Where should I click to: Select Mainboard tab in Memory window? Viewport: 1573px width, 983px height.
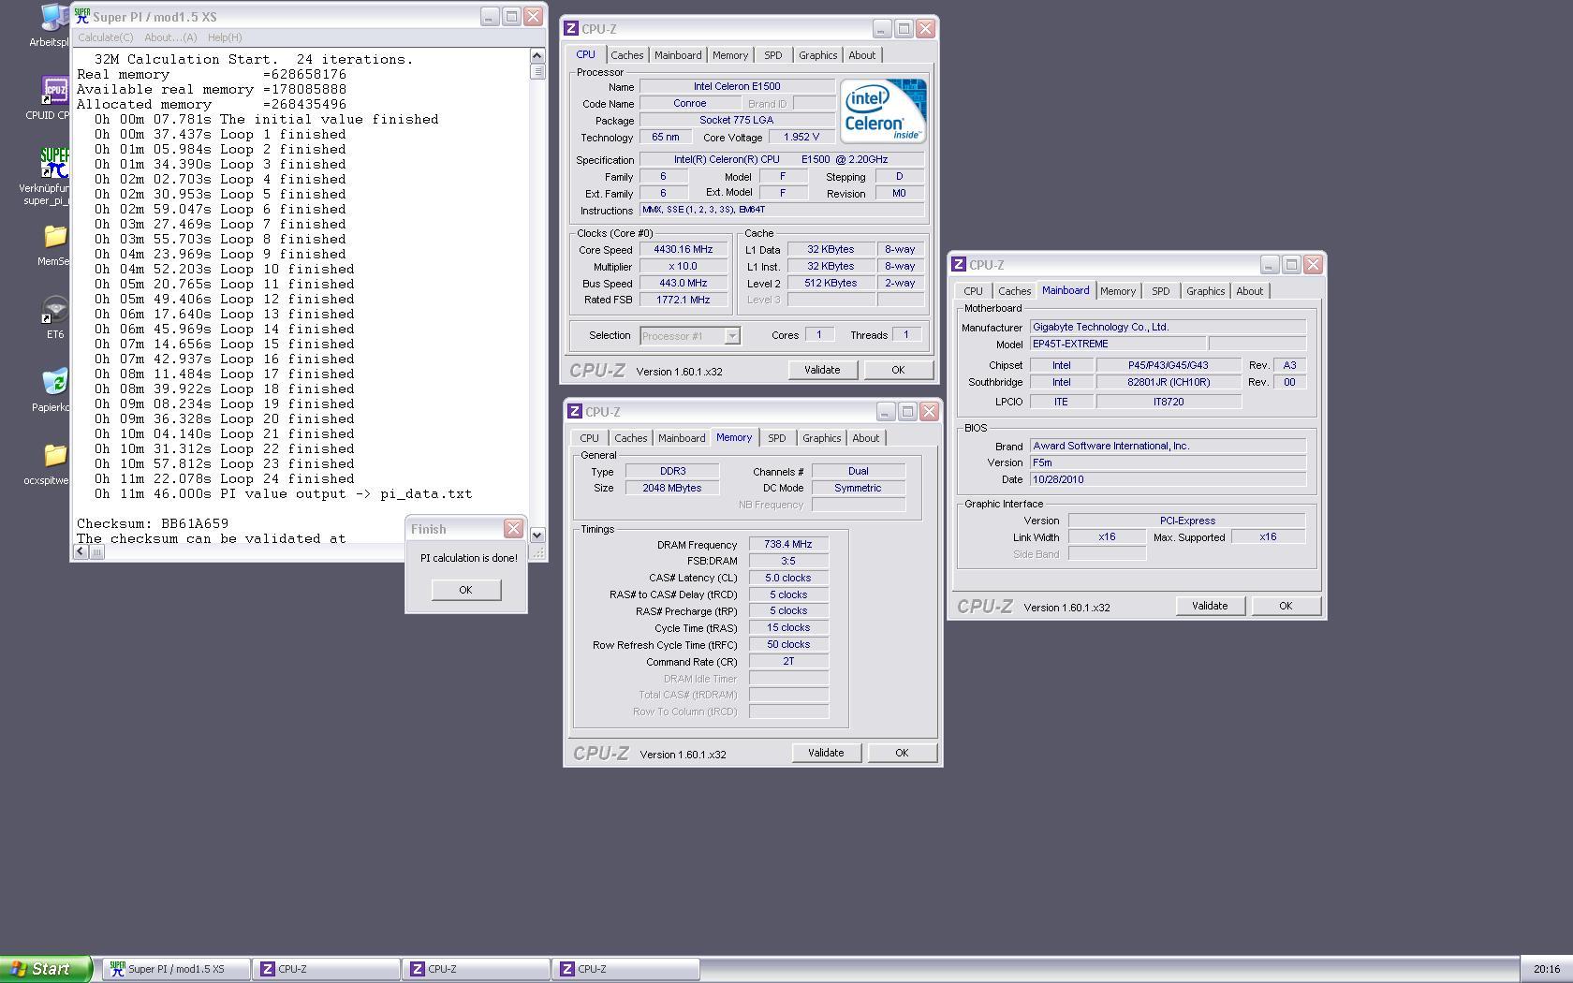click(682, 438)
